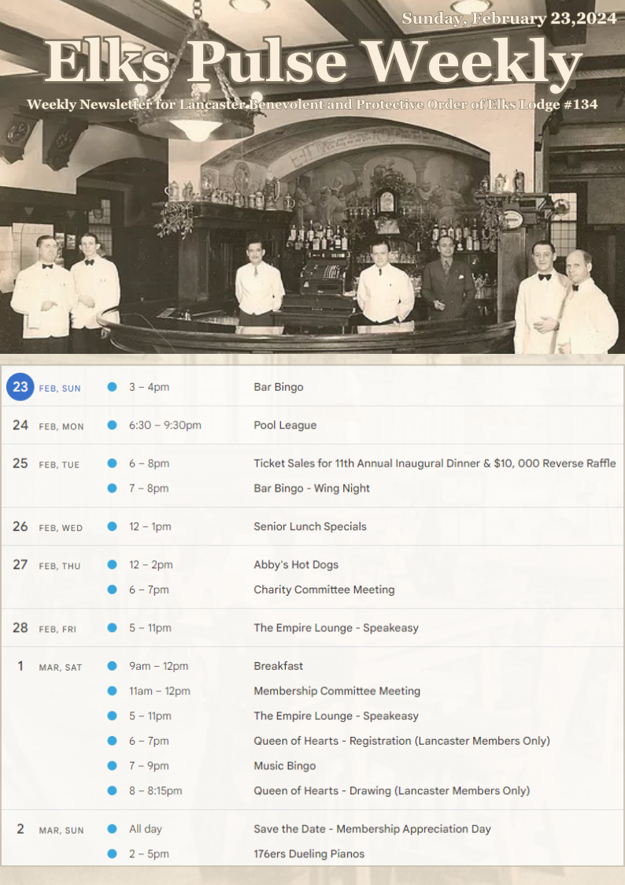625x885 pixels.
Task: Click the 6 – 8pm time entry
Action: coord(150,463)
